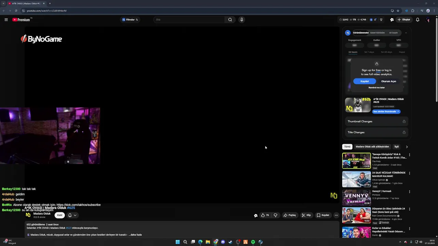Reload the page with refresh icon
The image size is (438, 246).
click(16, 11)
